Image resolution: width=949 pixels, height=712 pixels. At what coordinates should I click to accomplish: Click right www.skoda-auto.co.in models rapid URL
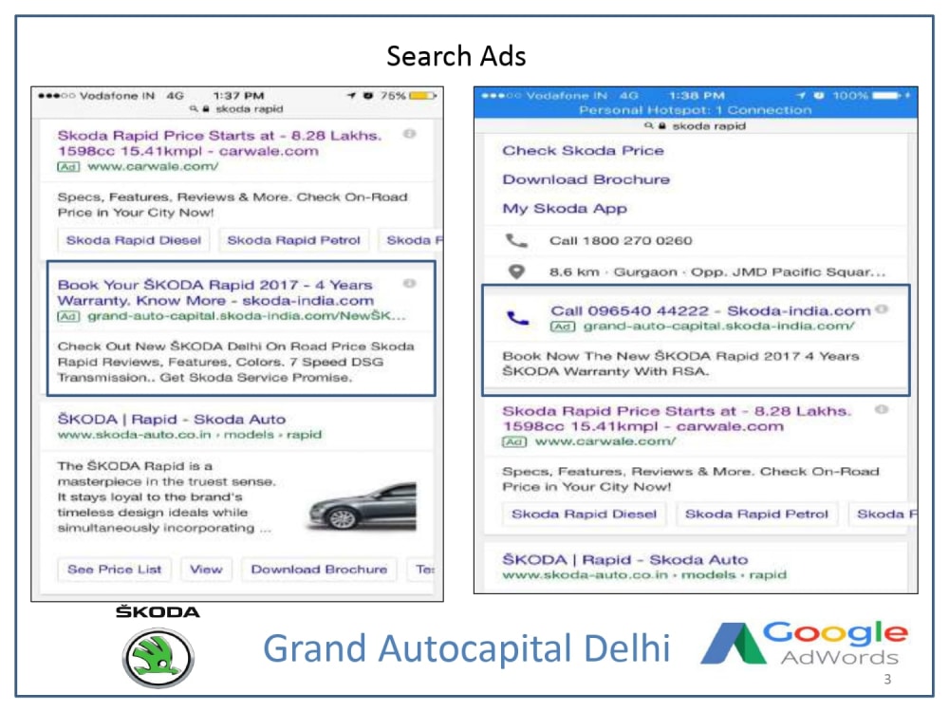point(644,574)
